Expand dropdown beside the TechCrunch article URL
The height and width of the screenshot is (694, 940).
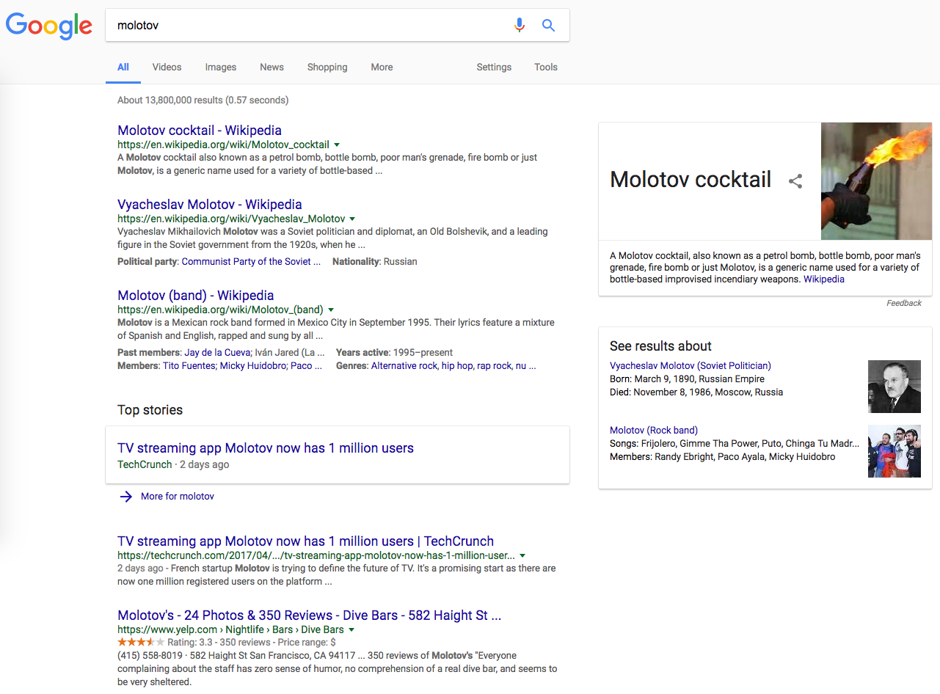[x=522, y=555]
